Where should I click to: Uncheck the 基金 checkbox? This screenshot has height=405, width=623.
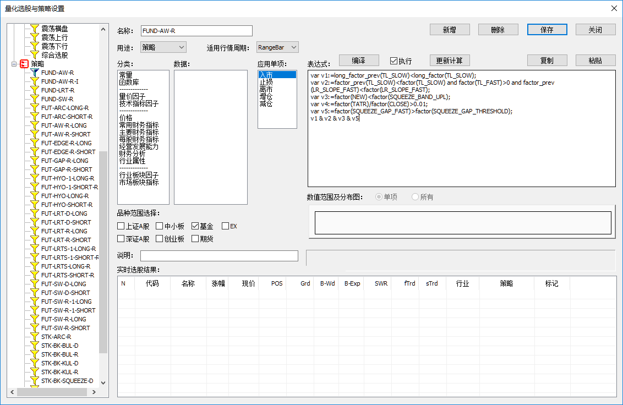[195, 226]
